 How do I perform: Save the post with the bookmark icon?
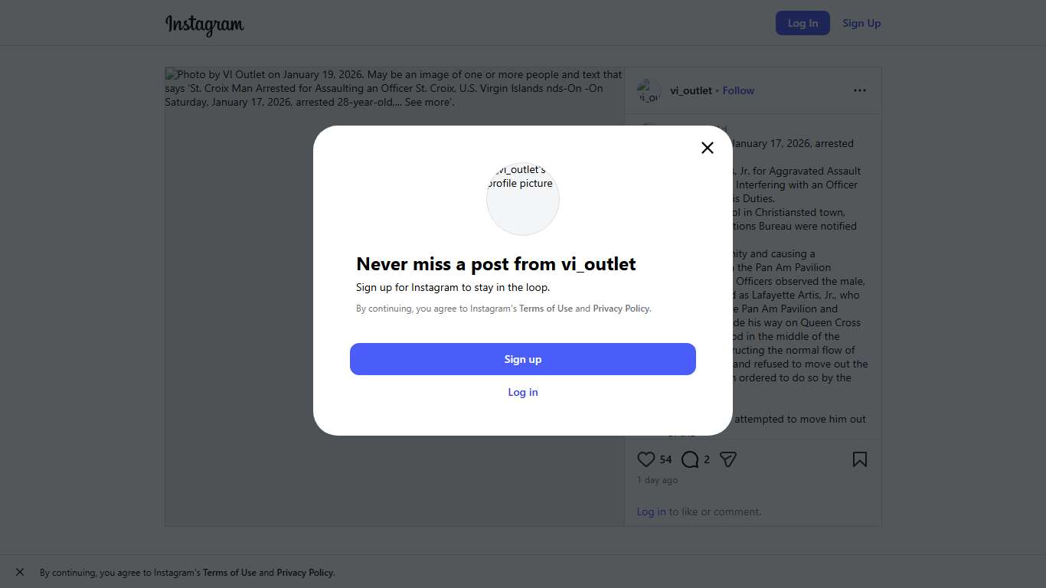tap(860, 459)
